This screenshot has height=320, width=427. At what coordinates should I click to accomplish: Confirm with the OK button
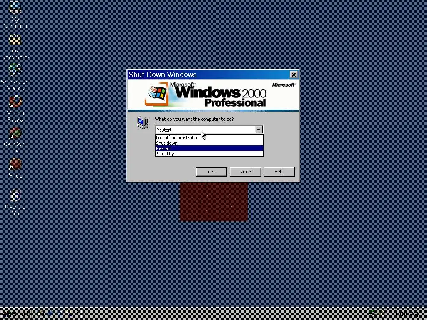[x=211, y=172]
